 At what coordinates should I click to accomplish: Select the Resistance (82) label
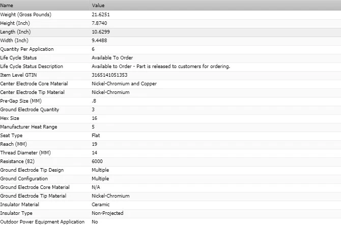[17, 162]
